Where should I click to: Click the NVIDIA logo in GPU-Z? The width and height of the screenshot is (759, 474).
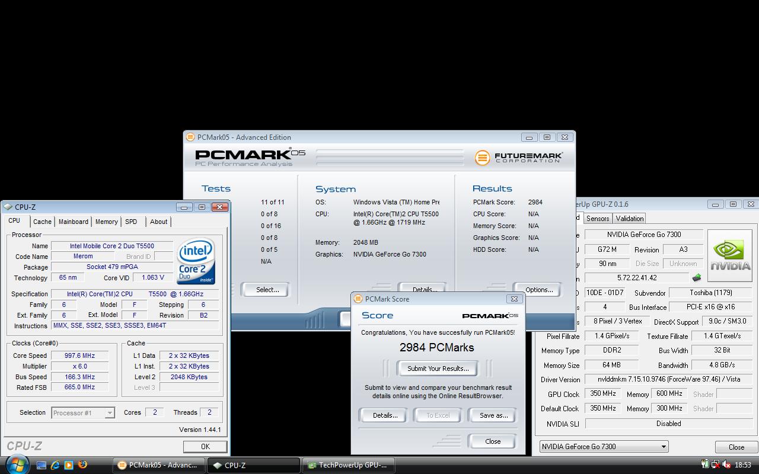click(x=729, y=255)
